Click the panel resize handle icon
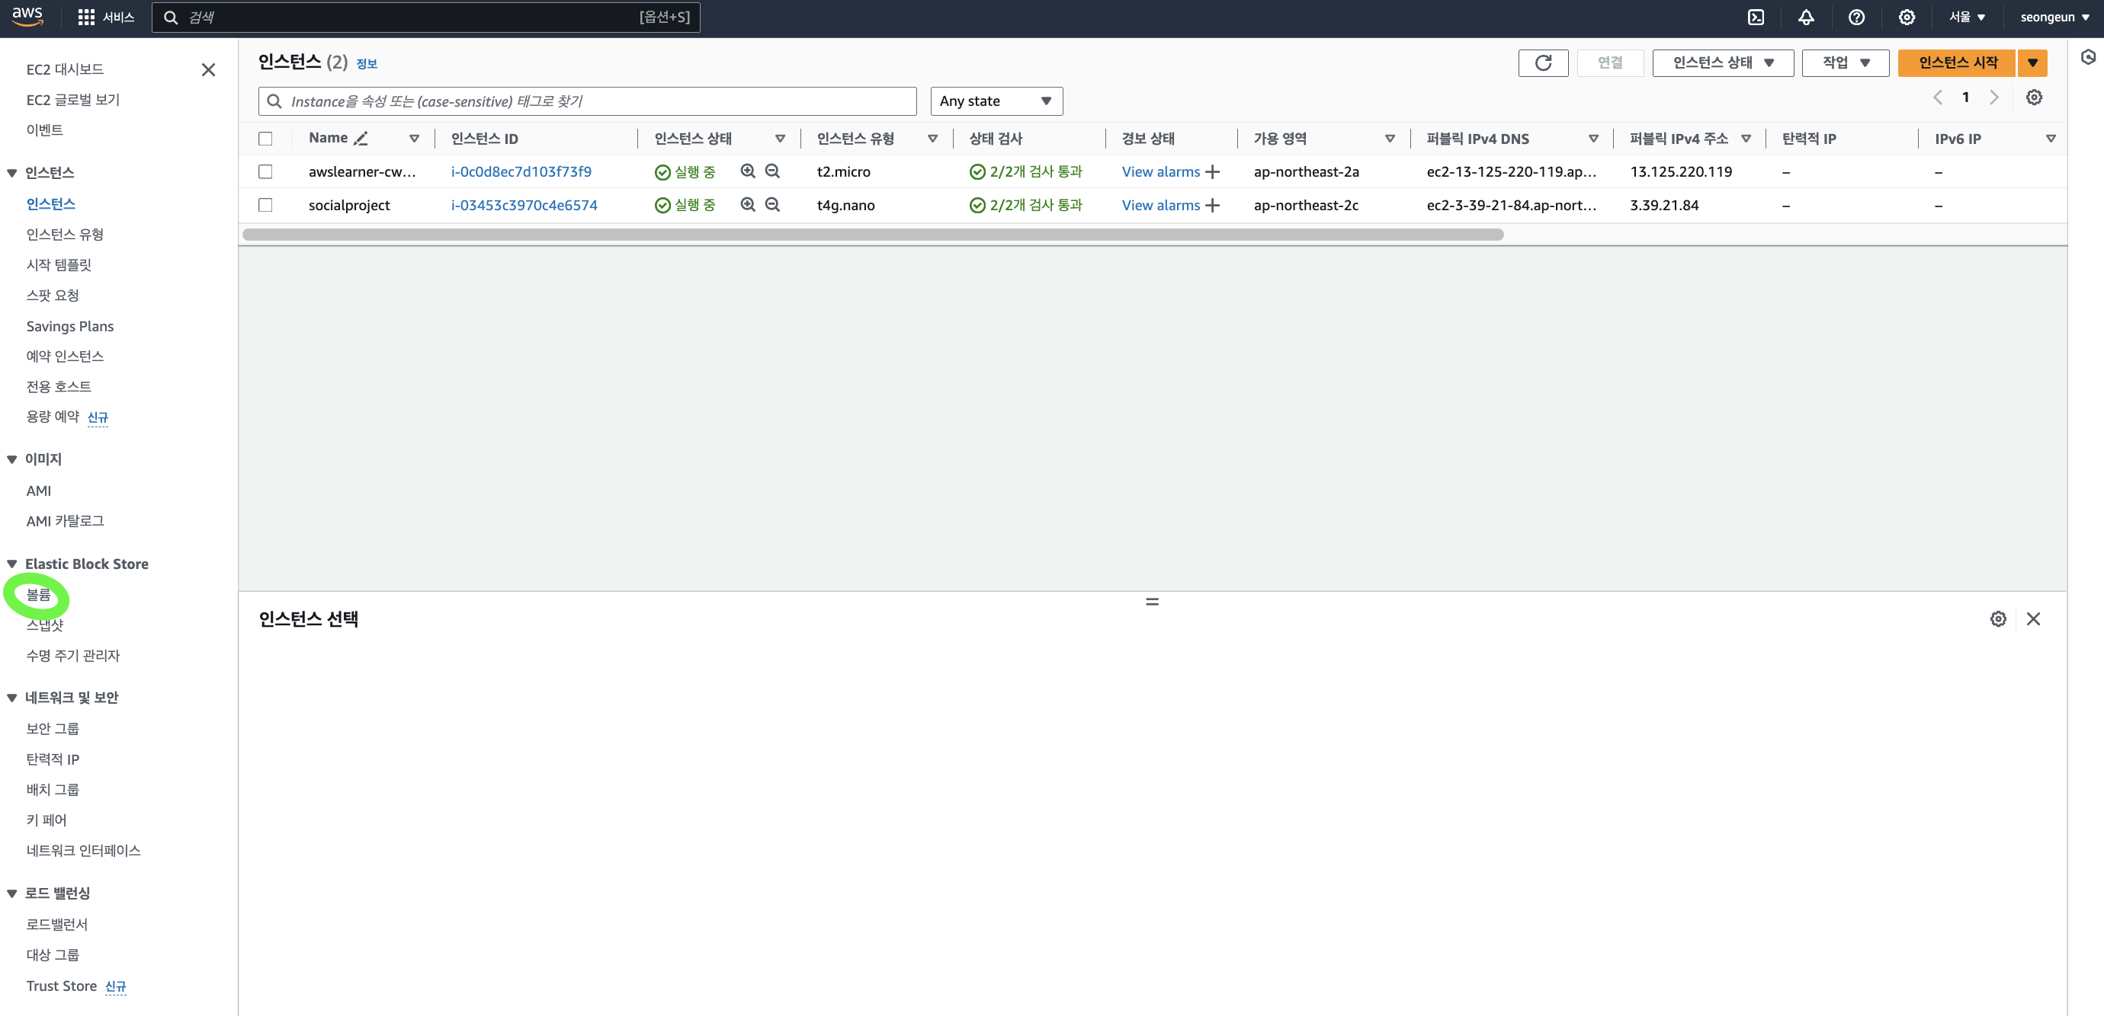Image resolution: width=2104 pixels, height=1016 pixels. 1152,602
